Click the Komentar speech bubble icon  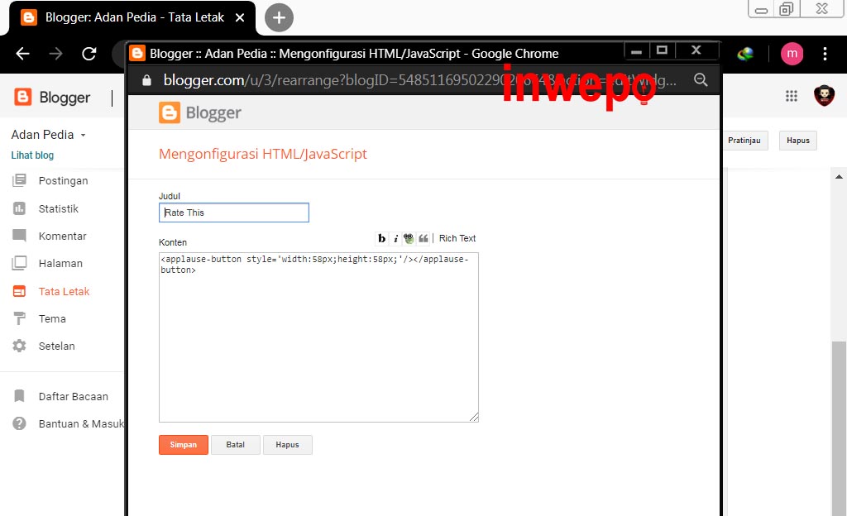(20, 236)
